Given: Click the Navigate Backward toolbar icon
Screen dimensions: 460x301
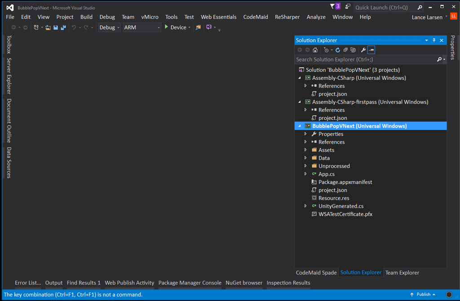Looking at the screenshot, I should click(x=13, y=27).
